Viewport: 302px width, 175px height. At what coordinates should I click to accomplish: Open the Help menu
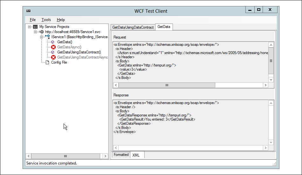click(x=61, y=20)
